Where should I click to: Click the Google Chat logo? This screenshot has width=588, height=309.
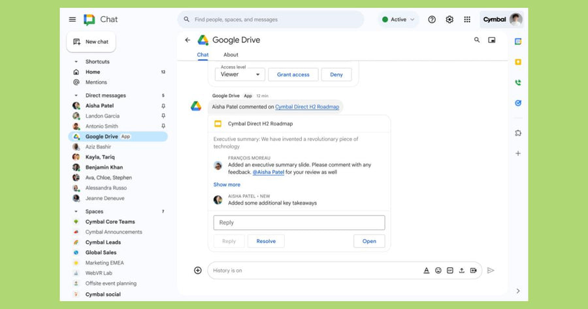click(90, 20)
